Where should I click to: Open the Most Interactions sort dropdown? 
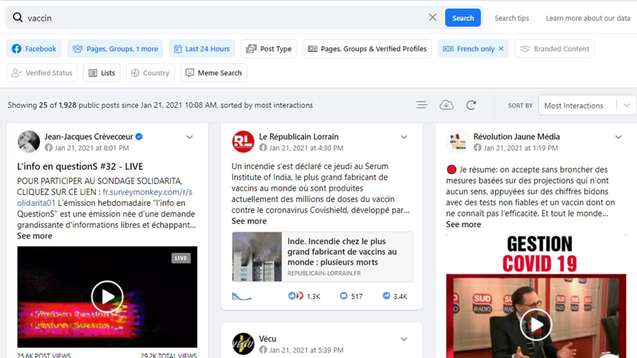click(x=587, y=105)
